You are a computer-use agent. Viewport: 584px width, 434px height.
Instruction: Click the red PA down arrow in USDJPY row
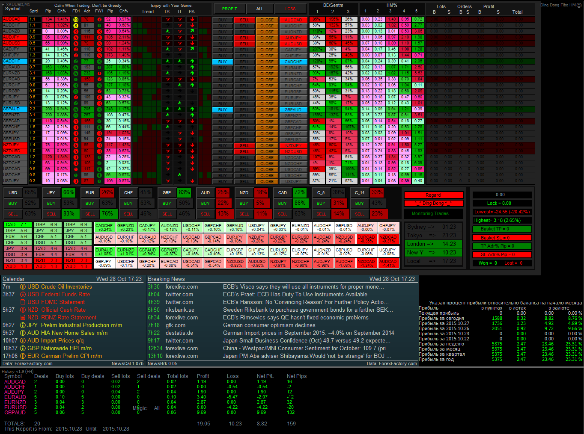tap(192, 181)
